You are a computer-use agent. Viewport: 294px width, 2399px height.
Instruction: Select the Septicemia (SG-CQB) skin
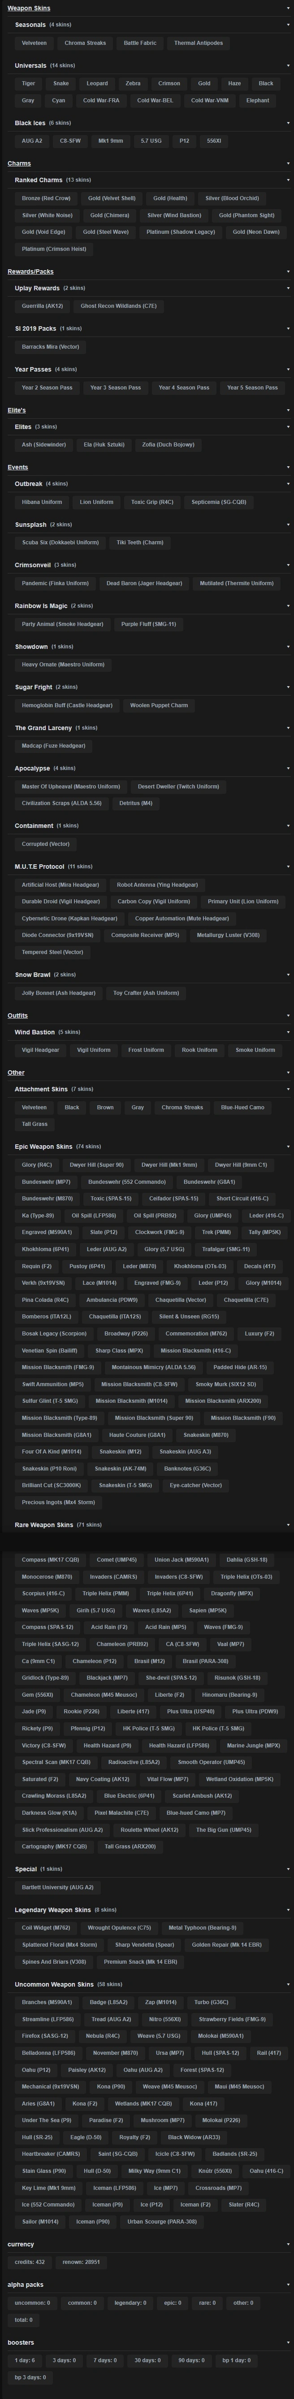click(x=219, y=502)
